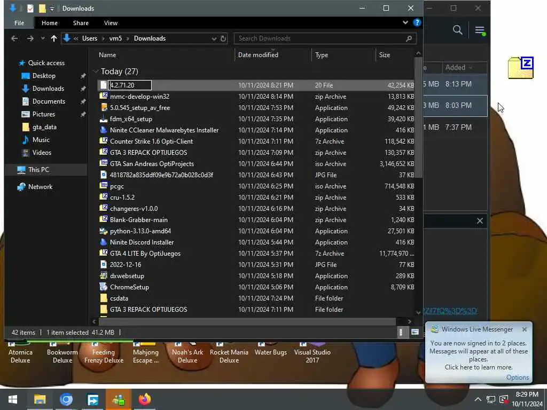
Task: Open the Home ribbon tab
Action: click(x=50, y=23)
